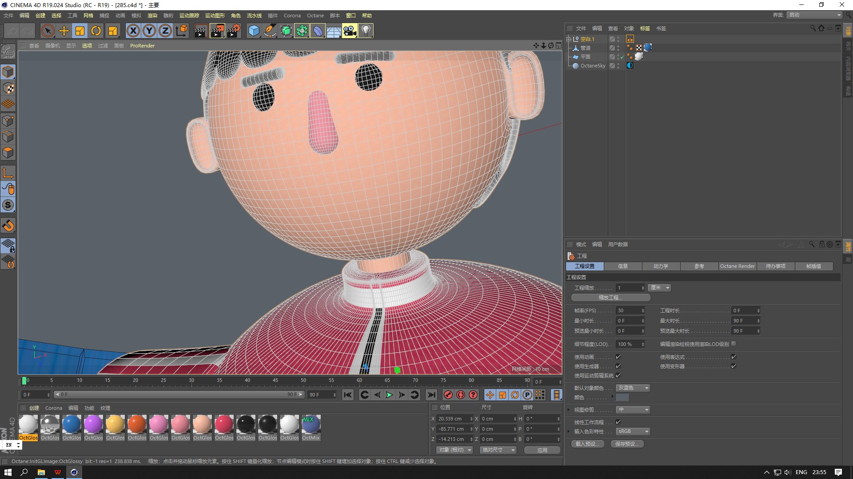Add a Cube primitive object

(x=254, y=31)
